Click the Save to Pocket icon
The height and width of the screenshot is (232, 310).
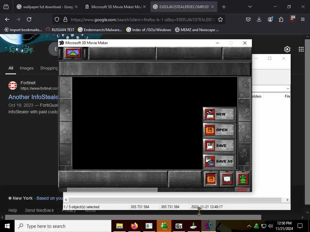click(248, 19)
